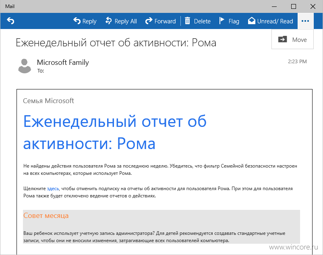Click the Совет месяца heading

pyautogui.click(x=46, y=216)
